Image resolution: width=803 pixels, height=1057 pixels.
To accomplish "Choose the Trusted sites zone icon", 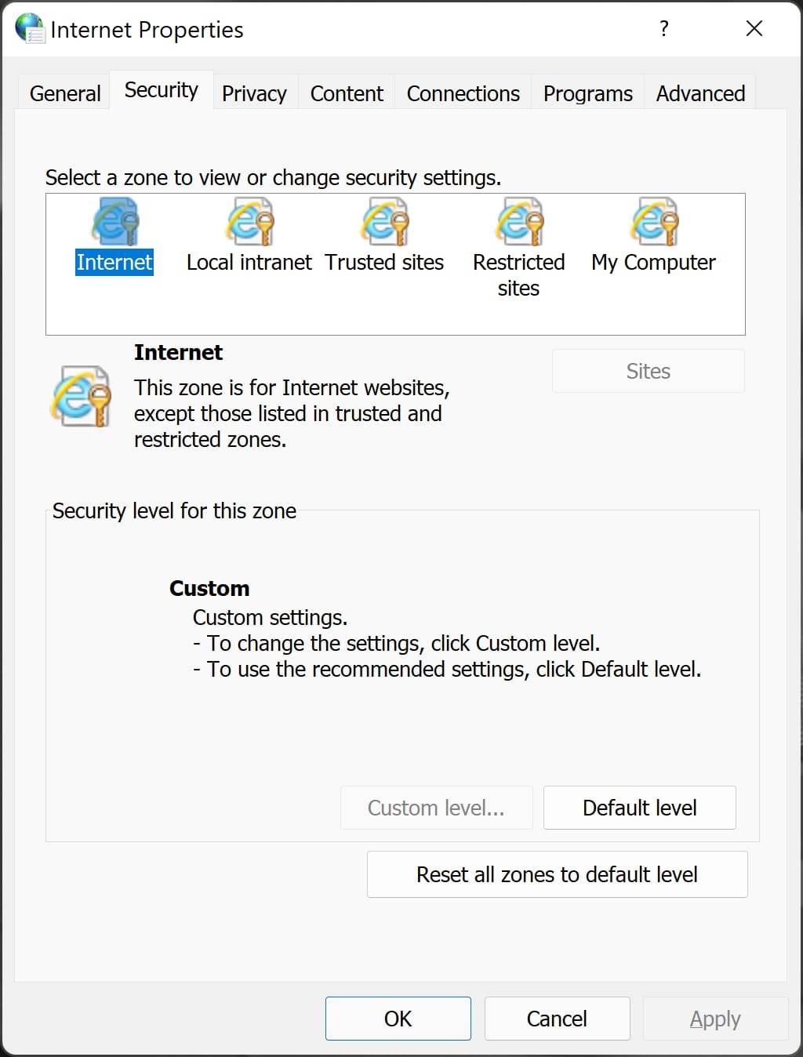I will pyautogui.click(x=385, y=221).
